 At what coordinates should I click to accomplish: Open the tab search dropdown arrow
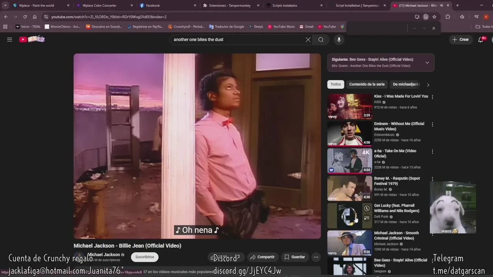point(5,5)
